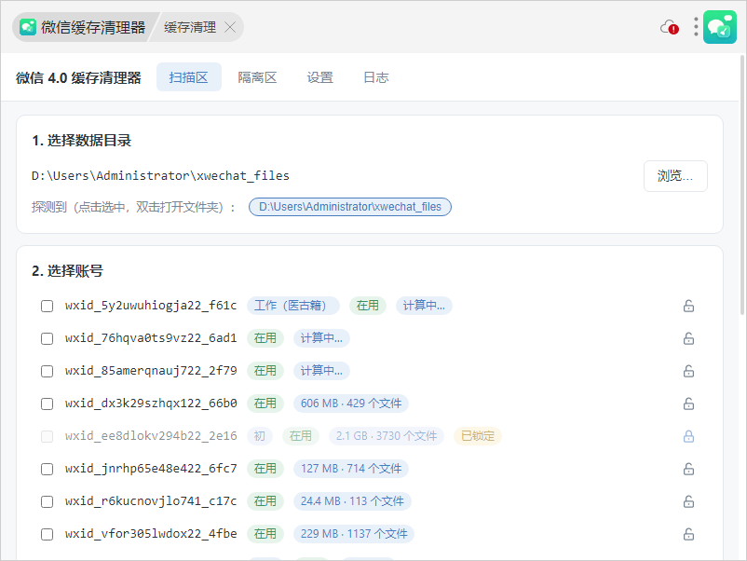Toggle lock icon for wxid_5y2uwuhiogja22_f61c

tap(688, 306)
